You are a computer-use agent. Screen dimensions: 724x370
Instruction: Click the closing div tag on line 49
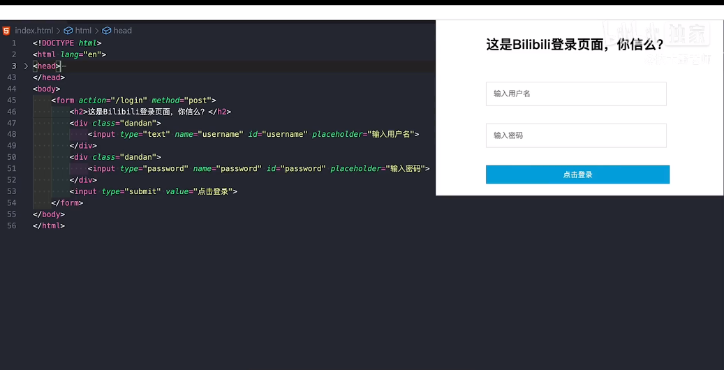pyautogui.click(x=83, y=146)
